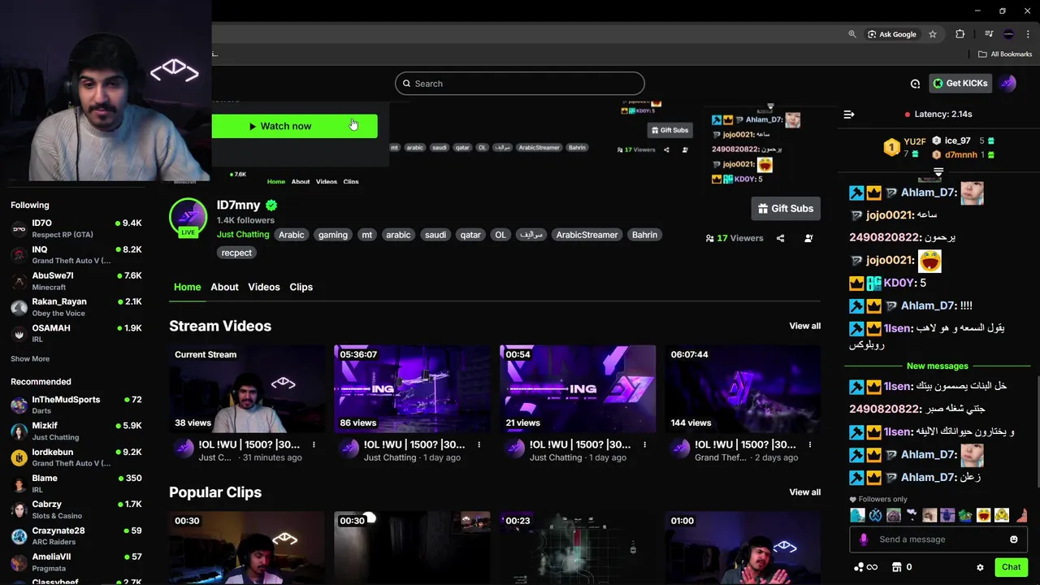Viewport: 1040px width, 585px height.
Task: Click the large Gift Subs button
Action: pyautogui.click(x=786, y=209)
